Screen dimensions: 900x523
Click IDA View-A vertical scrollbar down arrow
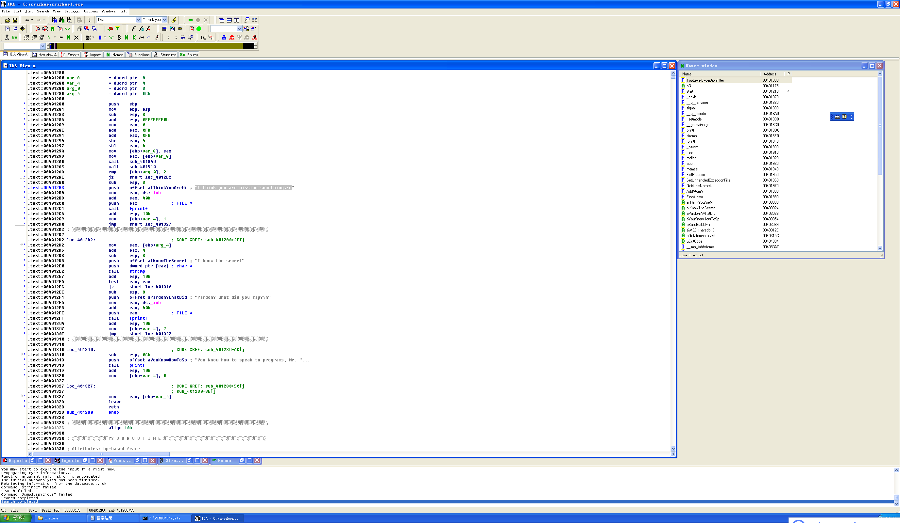coord(673,449)
